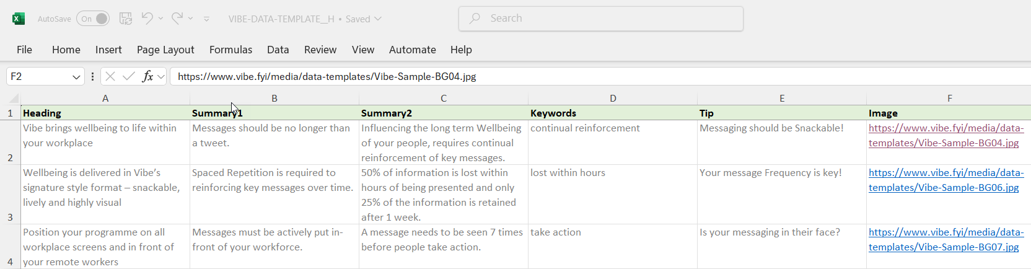Select row 3 header
The width and height of the screenshot is (1031, 269).
point(10,195)
